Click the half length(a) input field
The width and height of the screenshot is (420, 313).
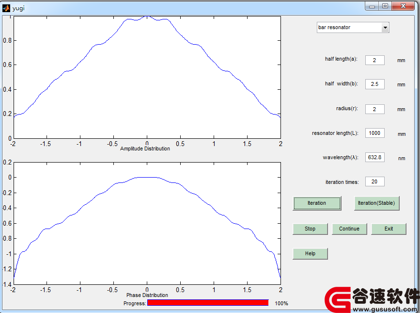coord(375,60)
